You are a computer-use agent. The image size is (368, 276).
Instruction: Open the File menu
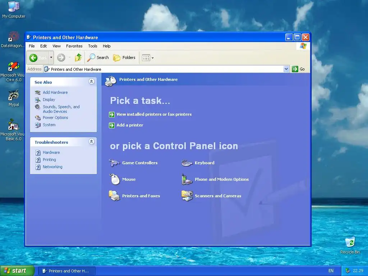pyautogui.click(x=32, y=46)
